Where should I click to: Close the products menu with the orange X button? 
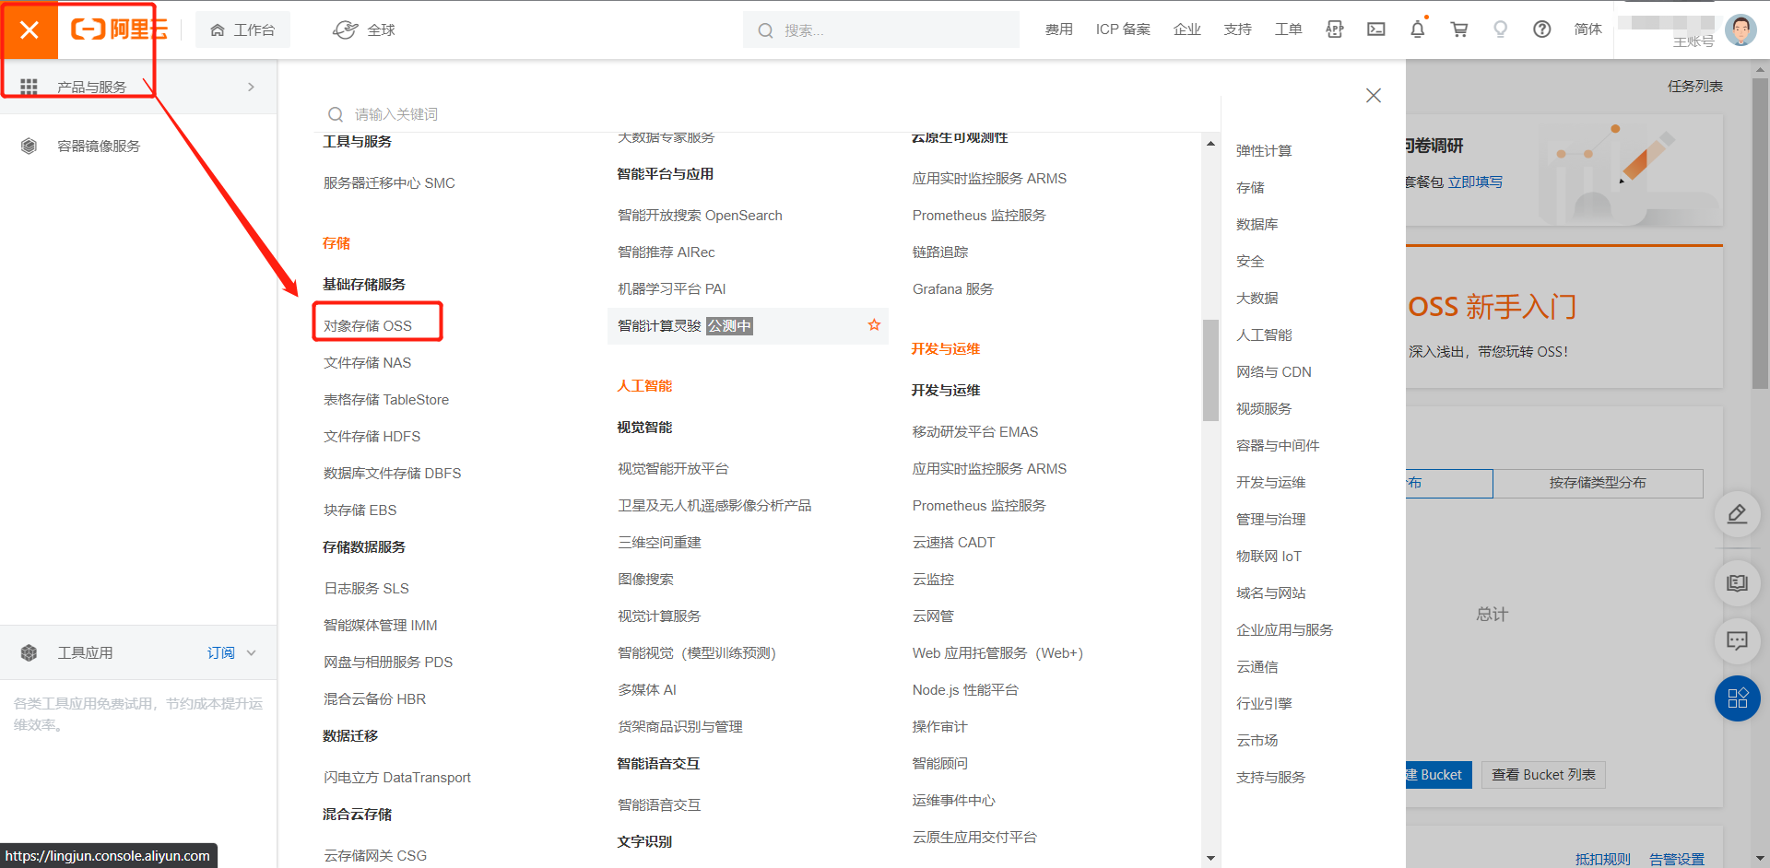tap(29, 29)
